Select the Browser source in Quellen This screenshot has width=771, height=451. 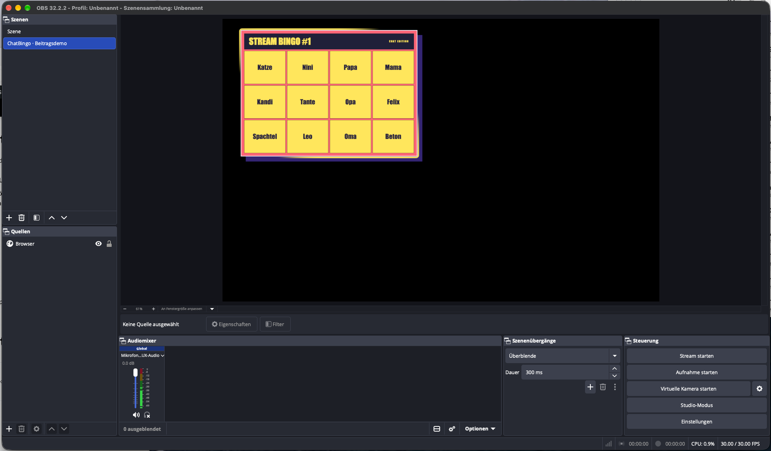(x=60, y=244)
